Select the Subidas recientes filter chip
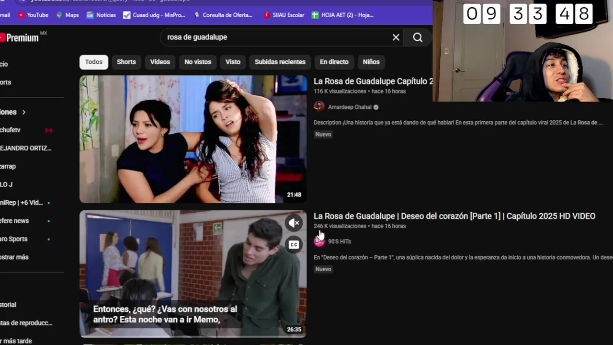 pos(280,62)
